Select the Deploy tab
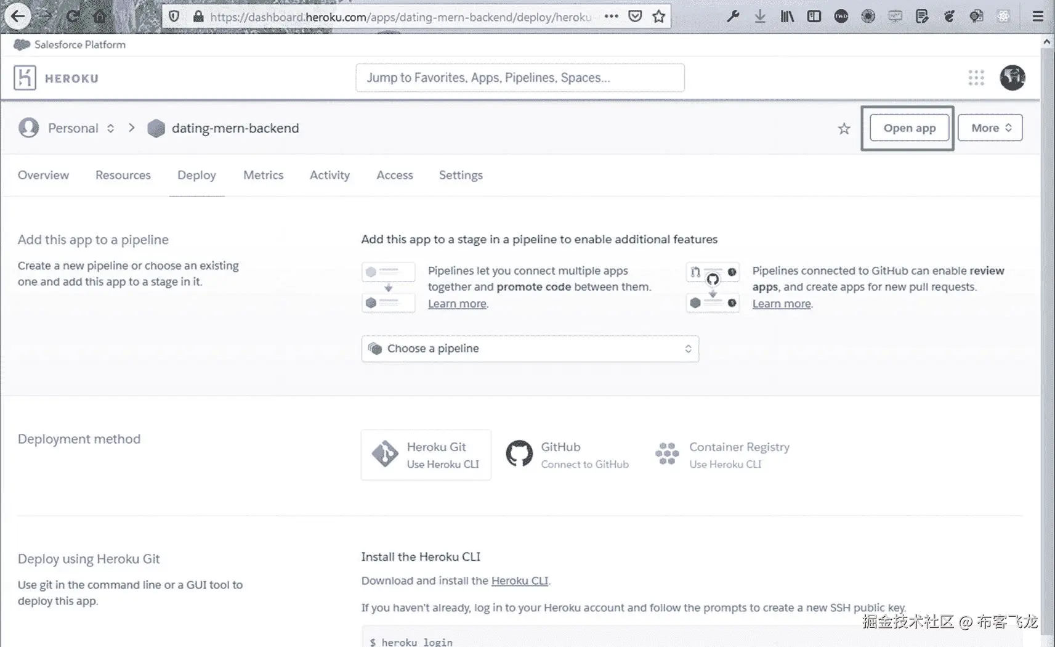The image size is (1055, 647). click(x=196, y=175)
